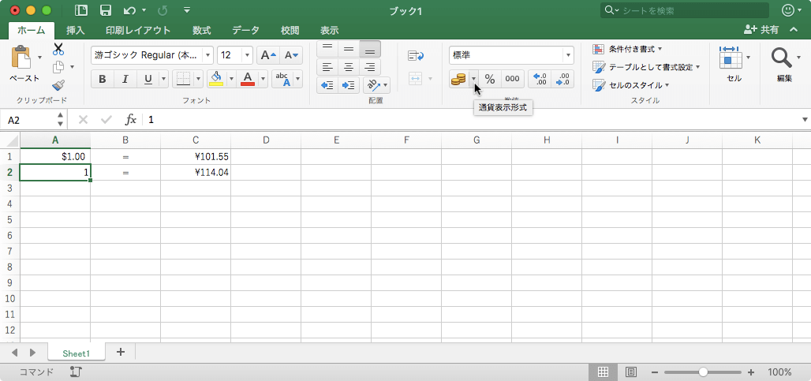Click the Copy icon

58,67
